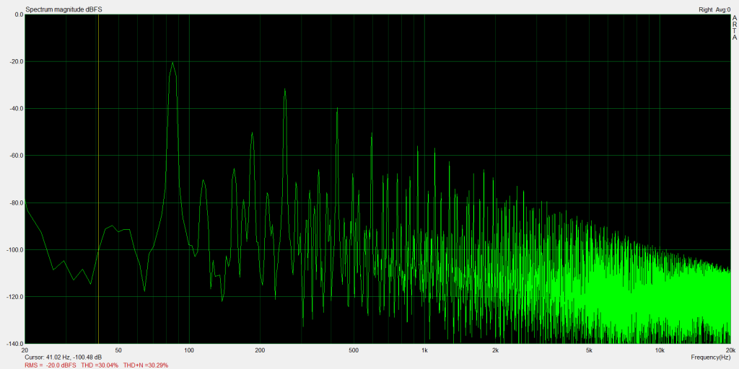Click the '50' frequency axis label
Screen dimensions: 739x369
[118, 351]
